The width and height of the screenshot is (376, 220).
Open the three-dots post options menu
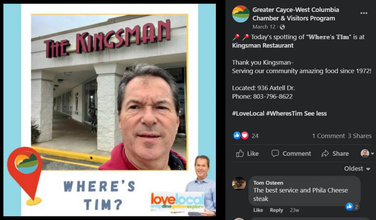(364, 13)
